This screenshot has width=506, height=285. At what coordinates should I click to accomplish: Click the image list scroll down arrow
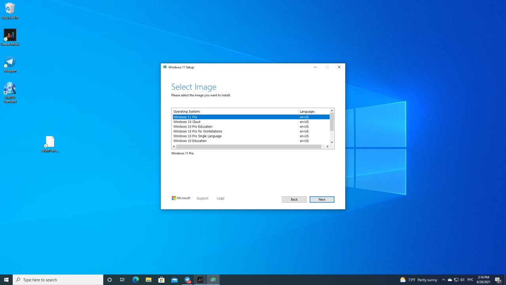coord(332,142)
